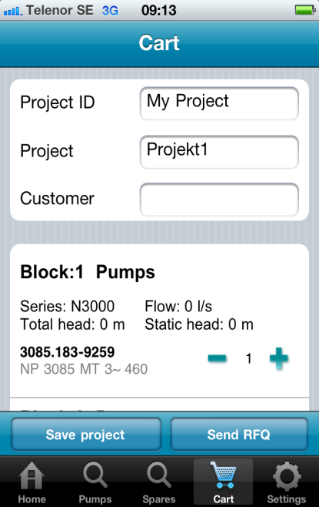Tap the NP 3085 MT description text
319x507 pixels.
(84, 369)
